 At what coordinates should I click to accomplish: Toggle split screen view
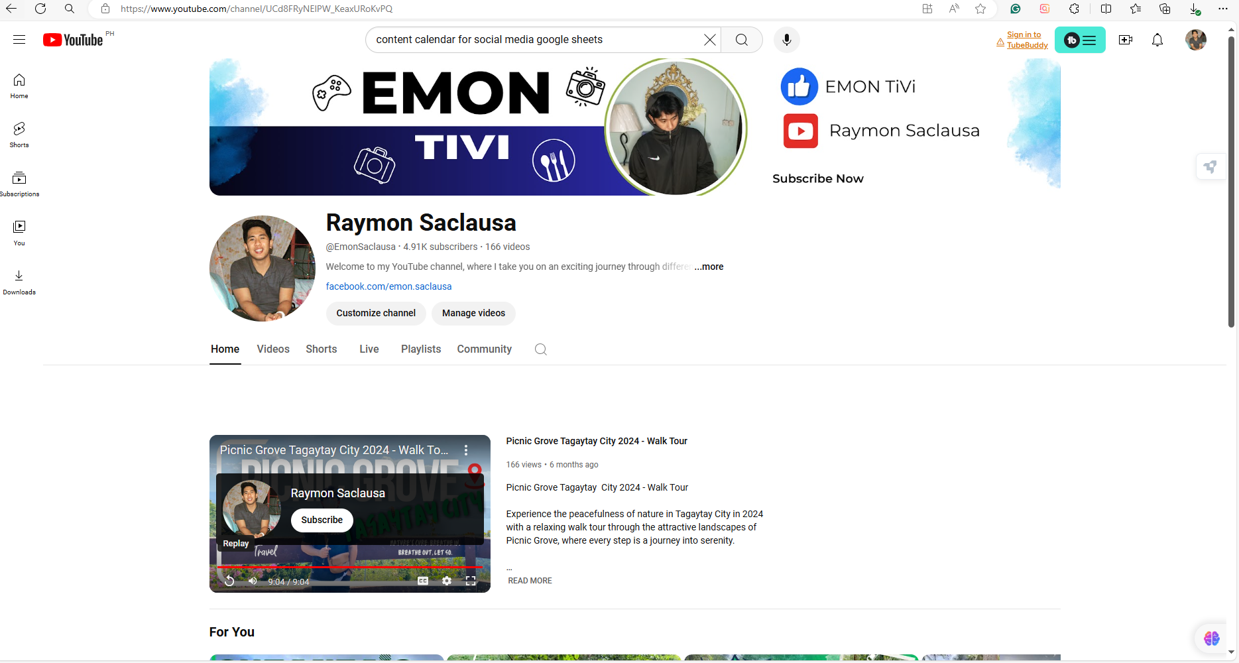(x=1106, y=9)
